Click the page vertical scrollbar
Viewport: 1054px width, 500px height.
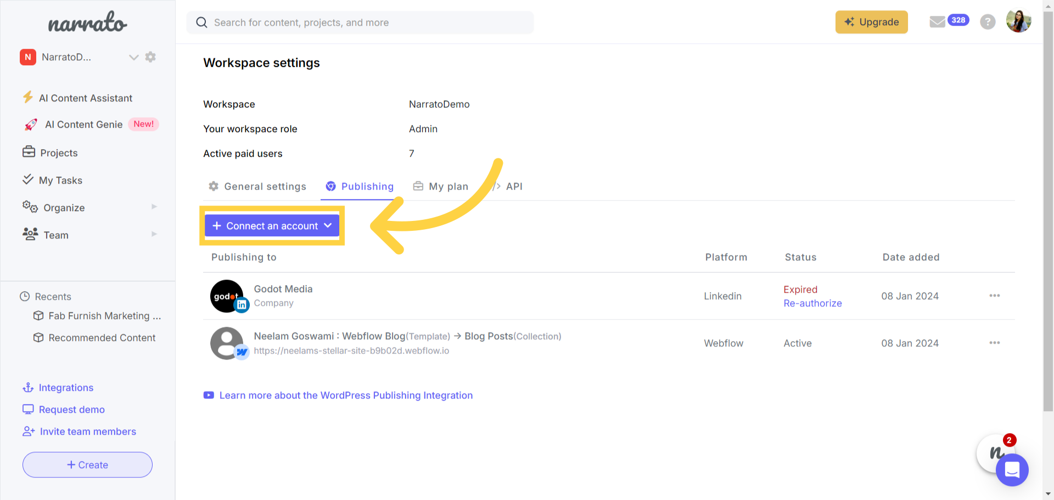point(1048,211)
